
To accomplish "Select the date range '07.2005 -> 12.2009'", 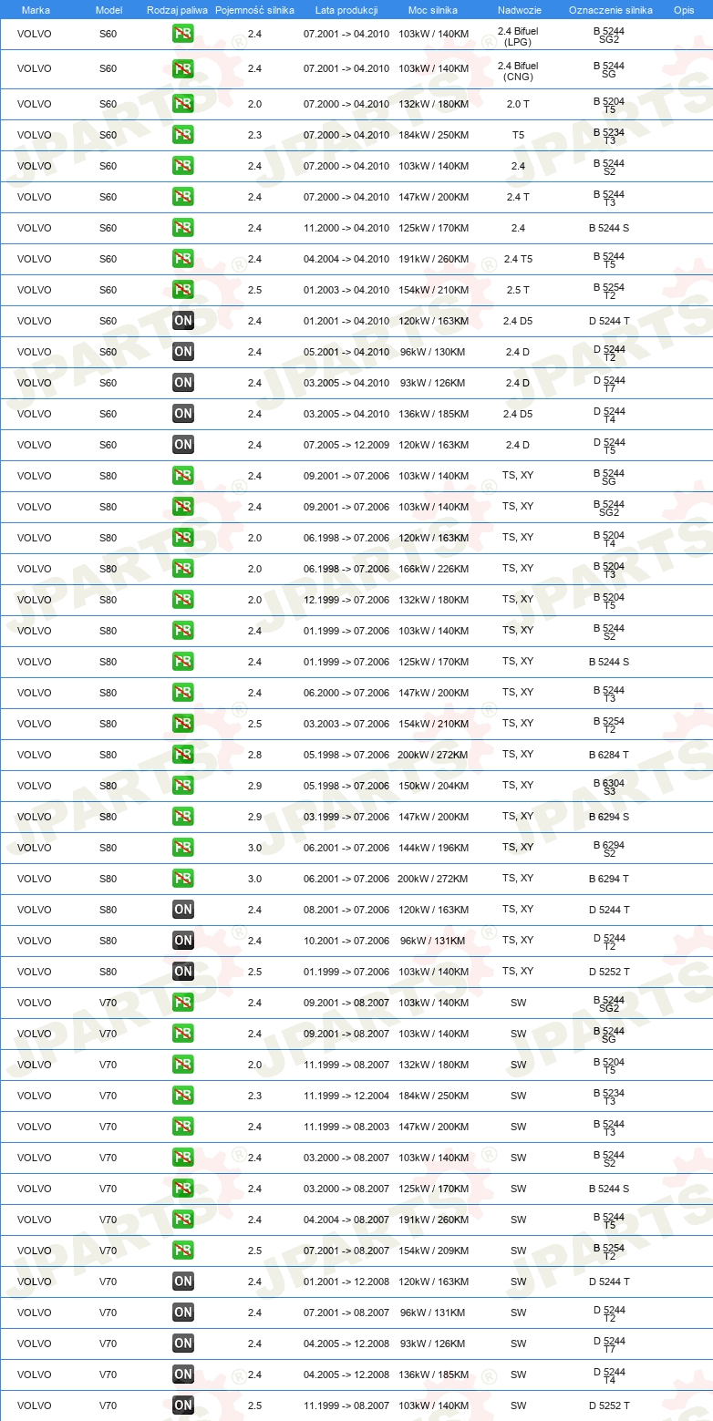I will click(346, 445).
